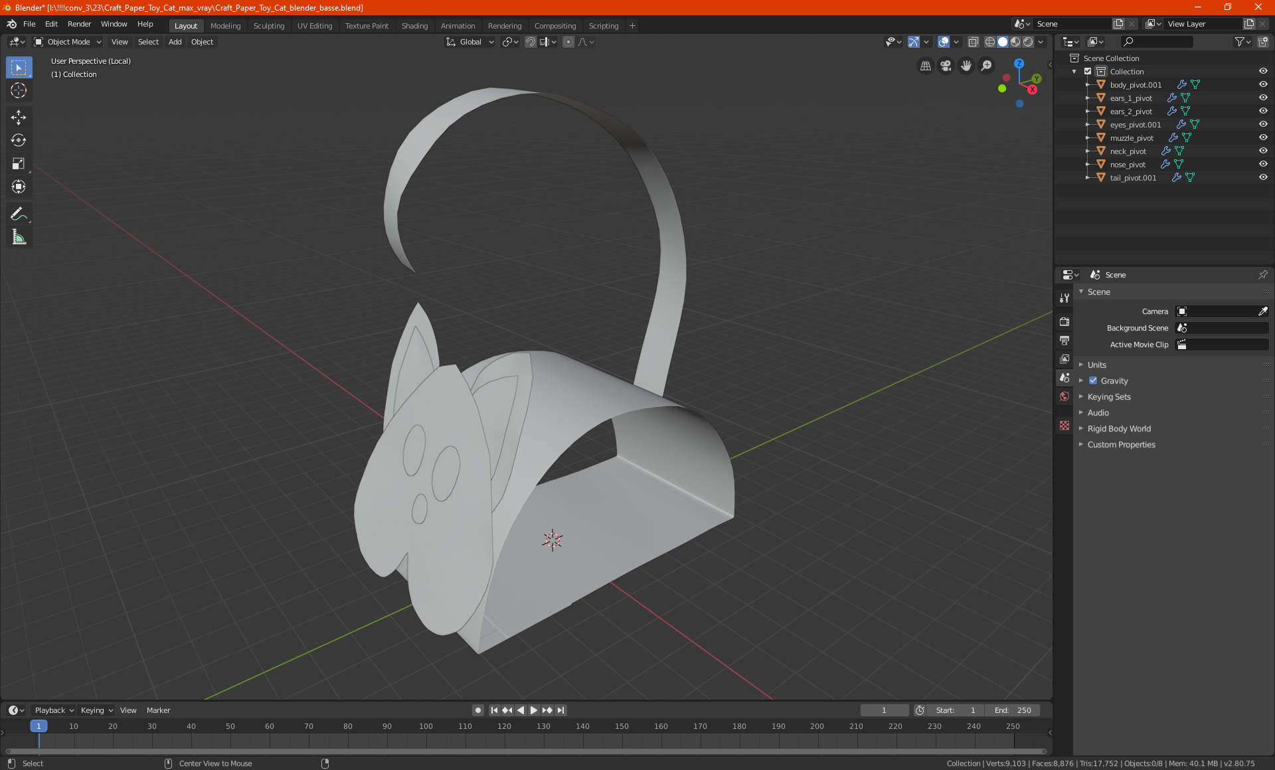Viewport: 1275px width, 770px height.
Task: Hide ears_1_pivot with its eye icon
Action: click(x=1263, y=98)
